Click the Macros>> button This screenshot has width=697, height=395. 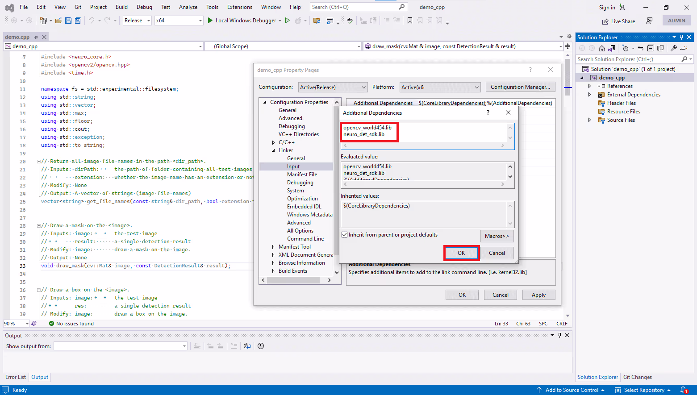tap(497, 236)
